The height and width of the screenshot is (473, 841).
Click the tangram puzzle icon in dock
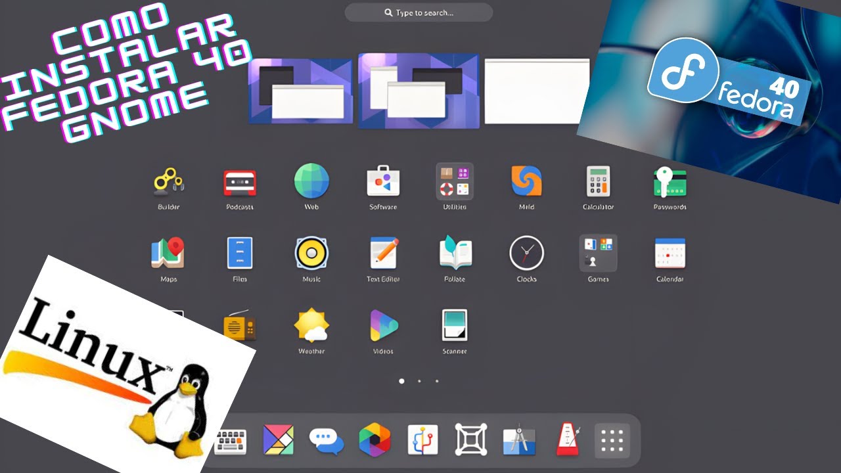click(278, 440)
